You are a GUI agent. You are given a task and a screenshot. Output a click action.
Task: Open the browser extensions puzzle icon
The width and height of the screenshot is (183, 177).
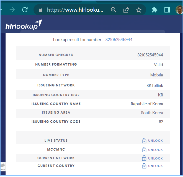coord(154,10)
